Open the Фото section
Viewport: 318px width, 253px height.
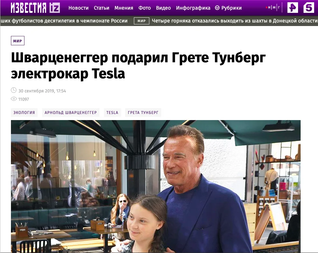click(x=145, y=8)
